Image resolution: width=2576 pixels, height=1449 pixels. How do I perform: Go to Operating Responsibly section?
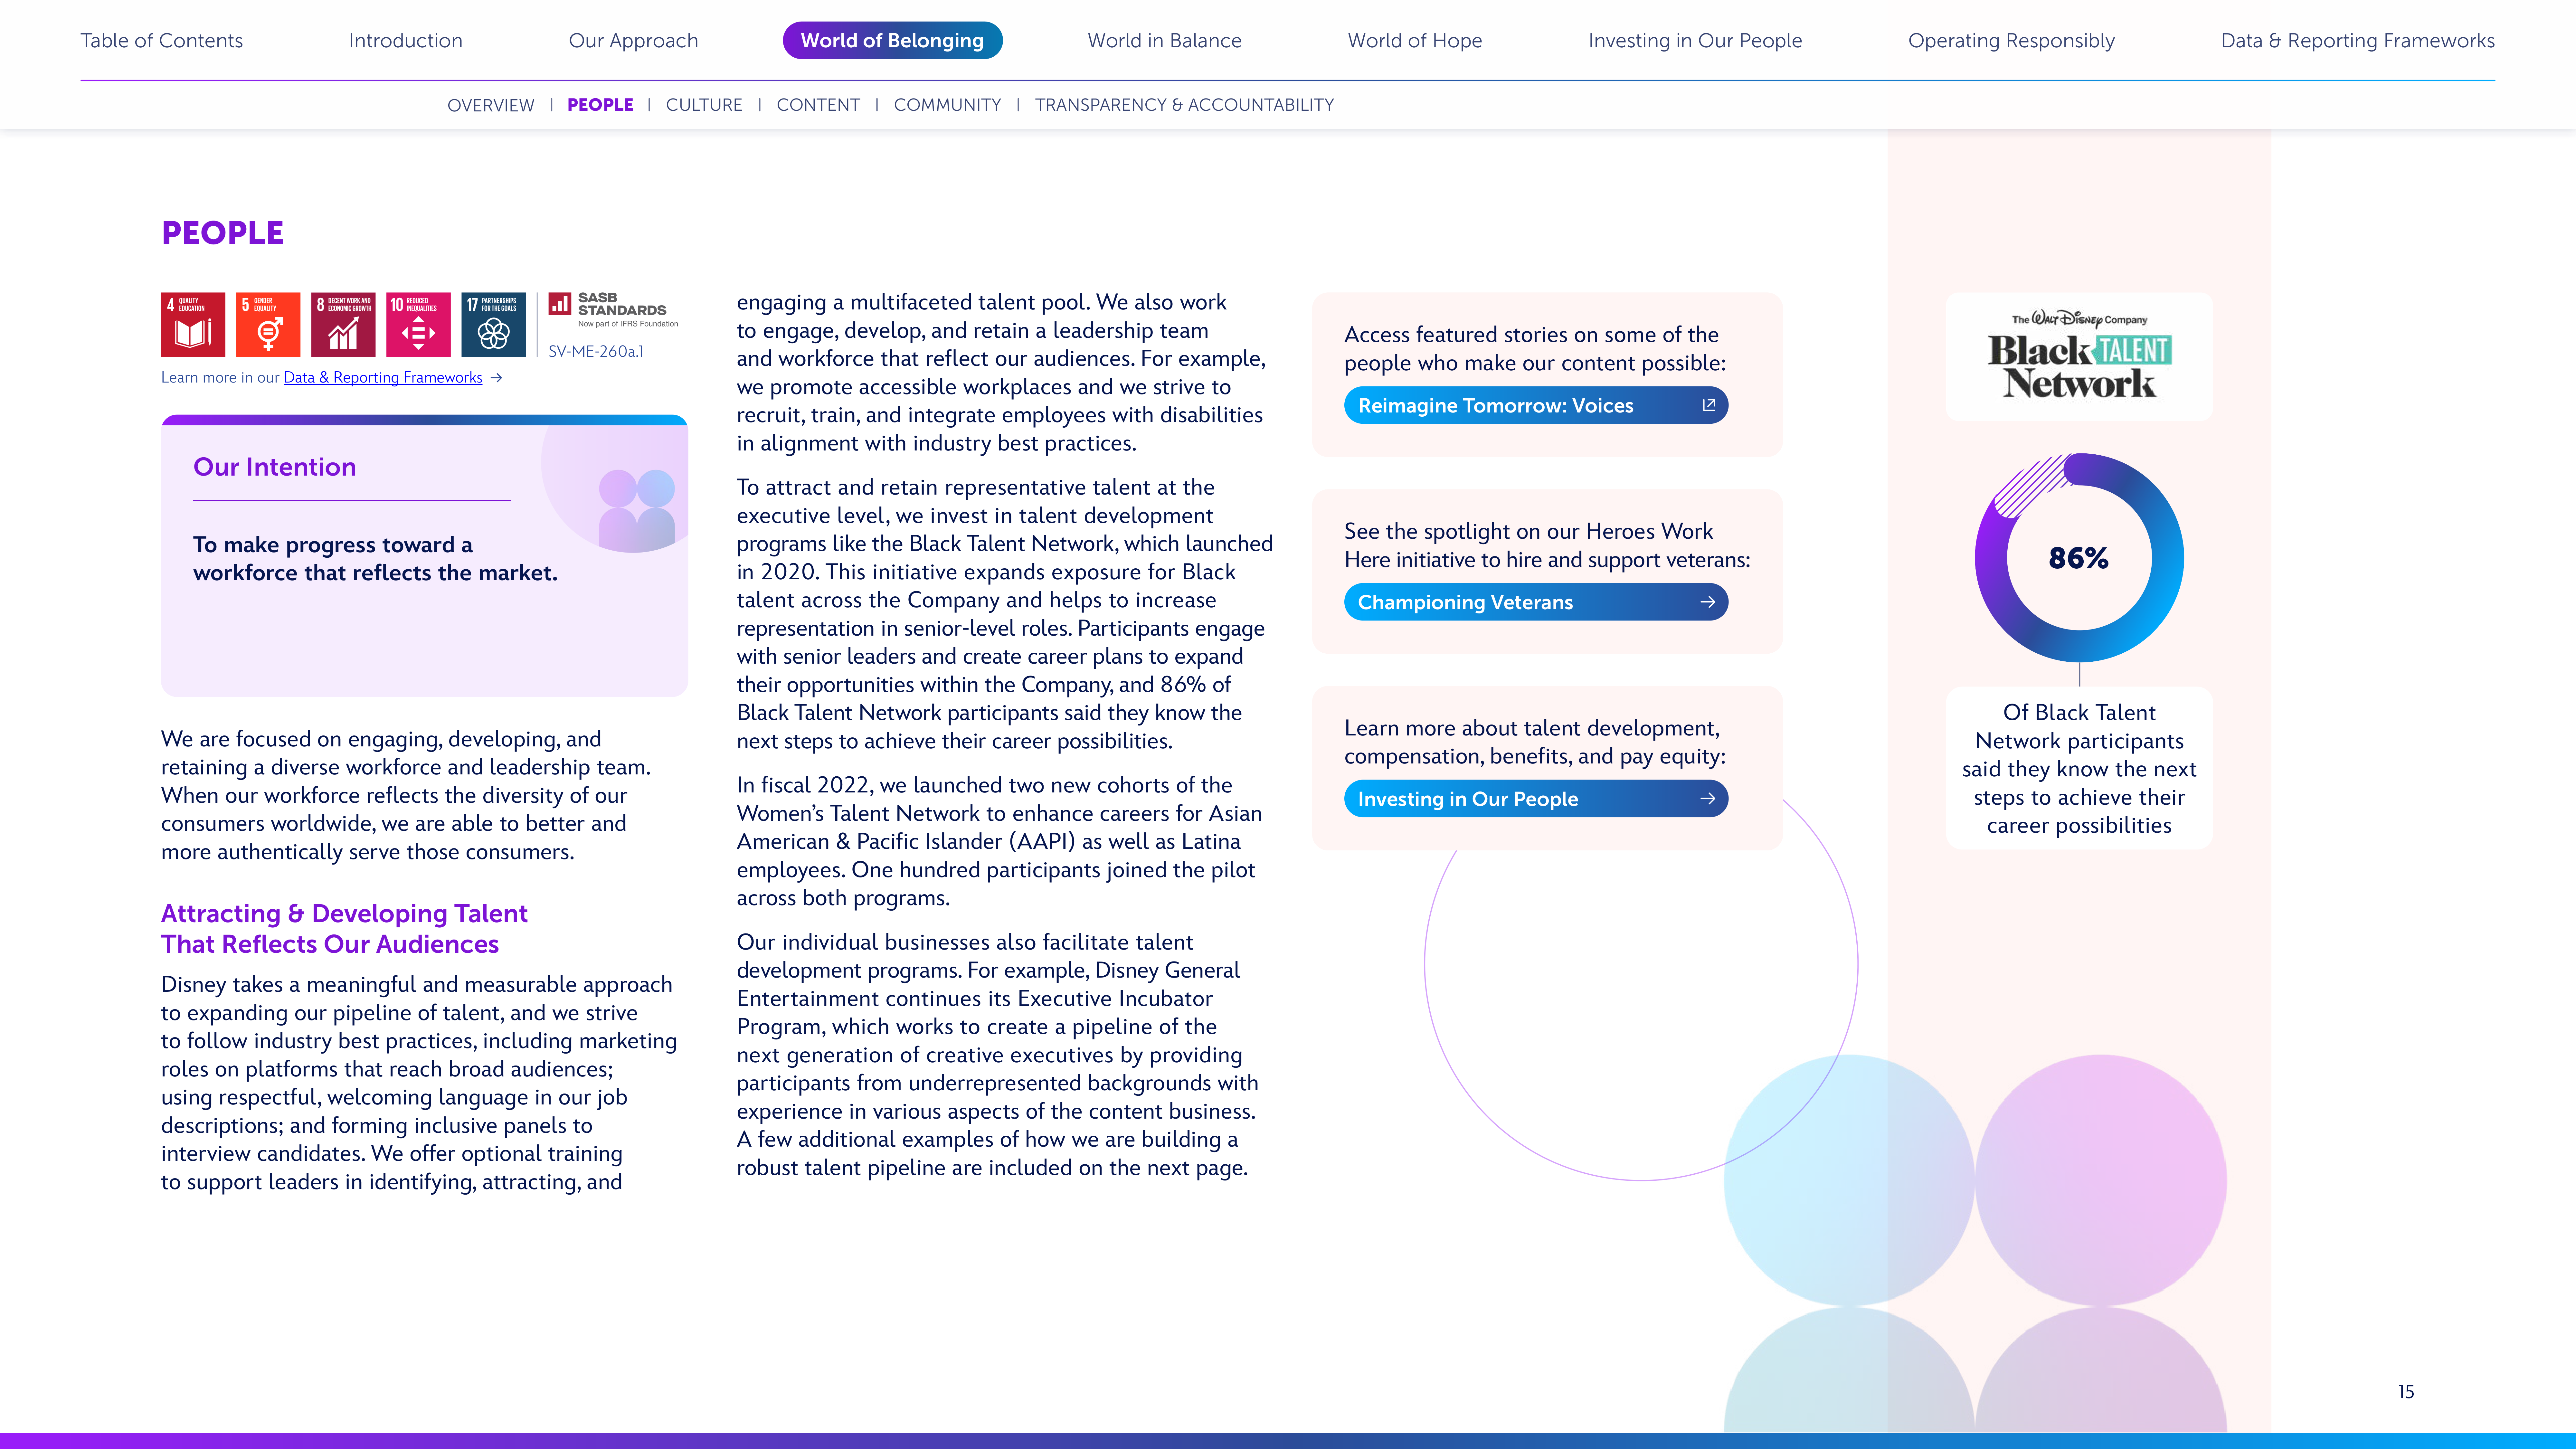tap(2011, 41)
